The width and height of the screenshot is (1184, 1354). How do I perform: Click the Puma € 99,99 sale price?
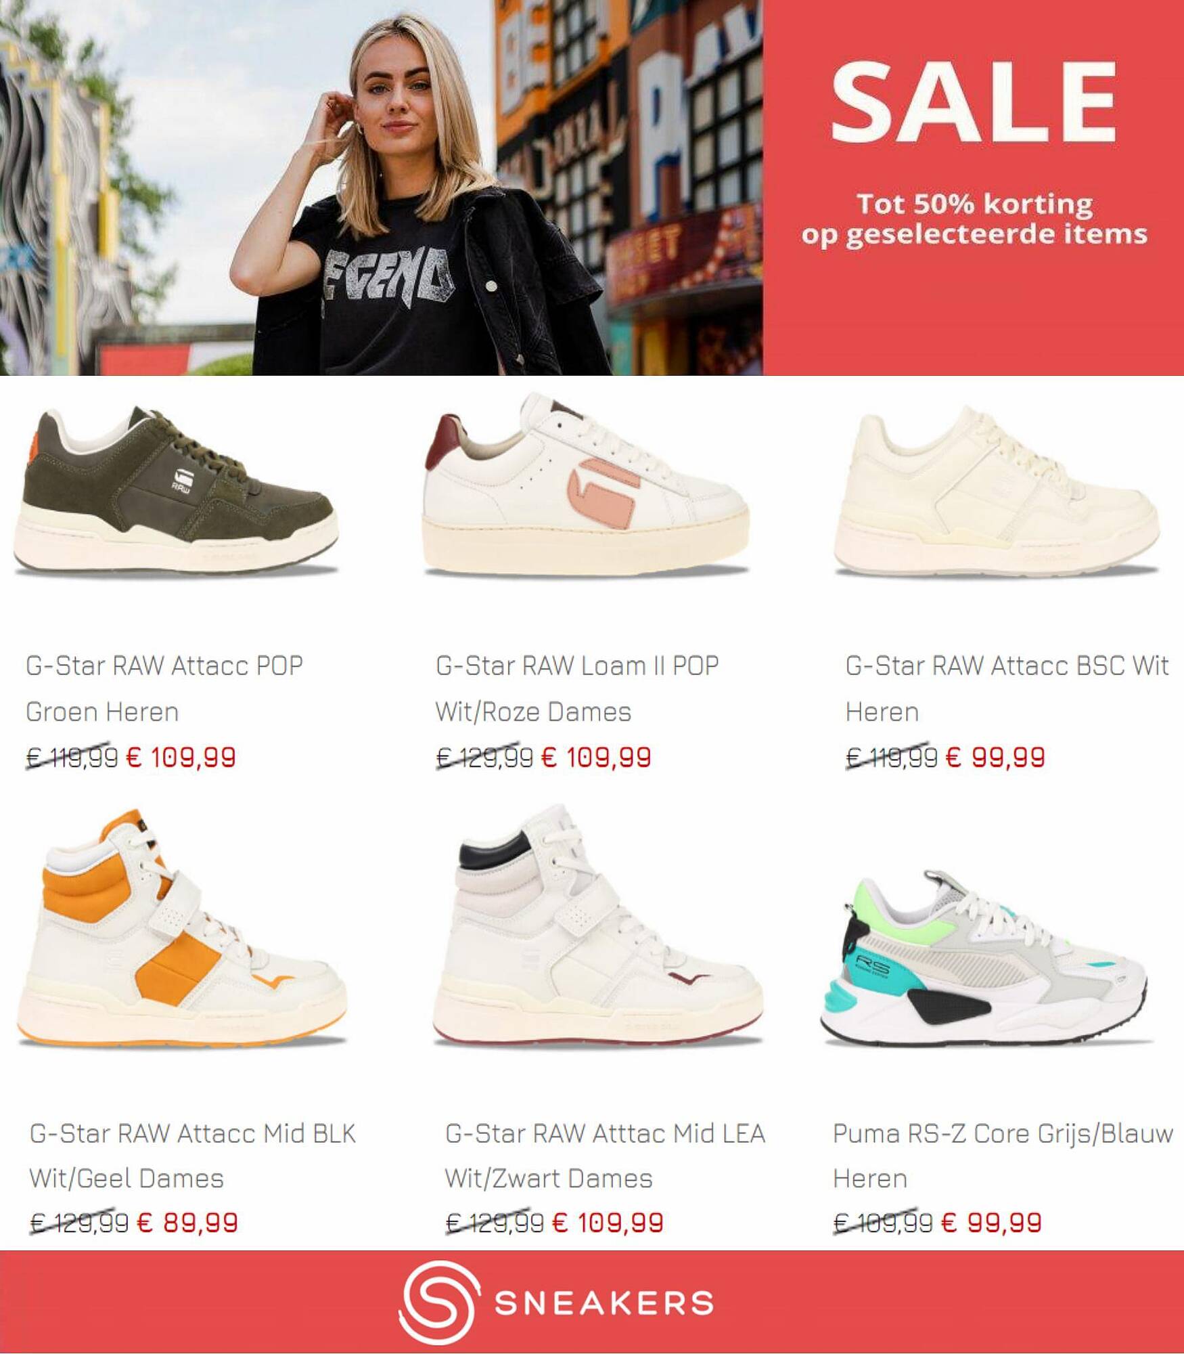click(991, 1223)
